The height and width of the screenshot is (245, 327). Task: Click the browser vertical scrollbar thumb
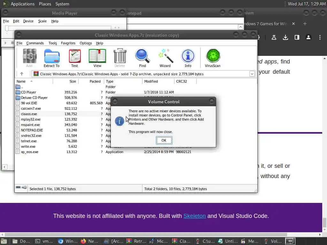click(324, 223)
